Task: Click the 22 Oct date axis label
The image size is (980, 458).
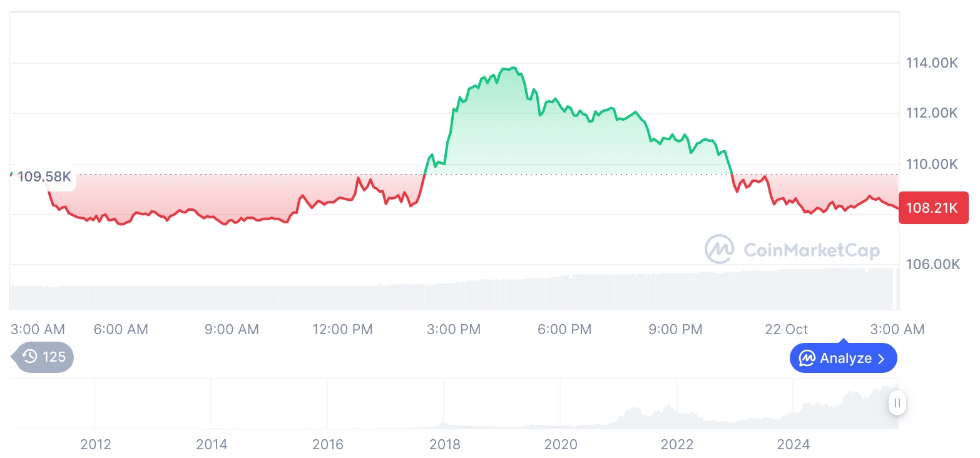Action: coord(786,329)
